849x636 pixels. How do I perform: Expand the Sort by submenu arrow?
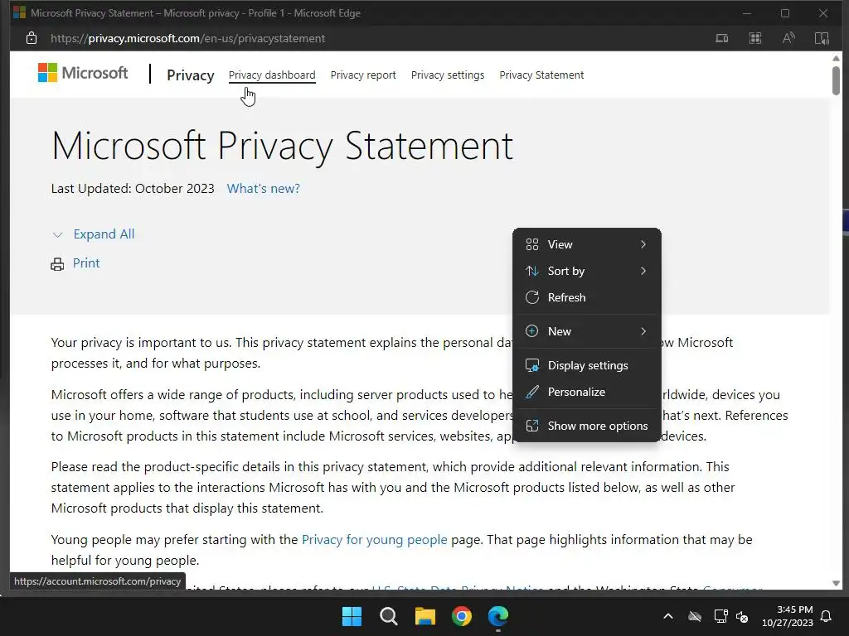[643, 271]
